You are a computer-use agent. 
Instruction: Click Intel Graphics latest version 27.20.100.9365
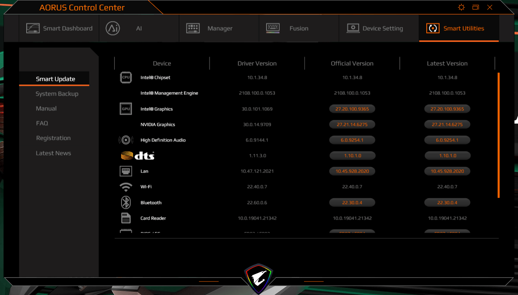447,109
